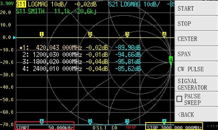Choose the CENTER frequency menu item
The height and width of the screenshot is (130, 218).
(x=196, y=39)
